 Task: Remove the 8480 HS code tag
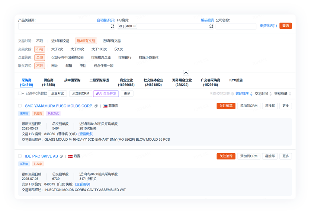click(135, 26)
